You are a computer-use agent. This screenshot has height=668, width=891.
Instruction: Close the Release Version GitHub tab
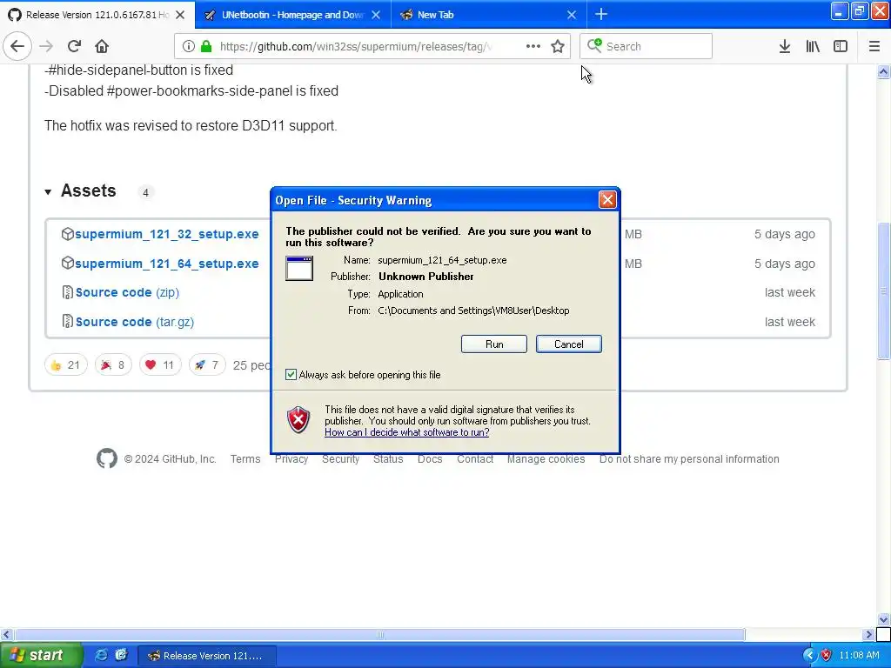tap(180, 15)
